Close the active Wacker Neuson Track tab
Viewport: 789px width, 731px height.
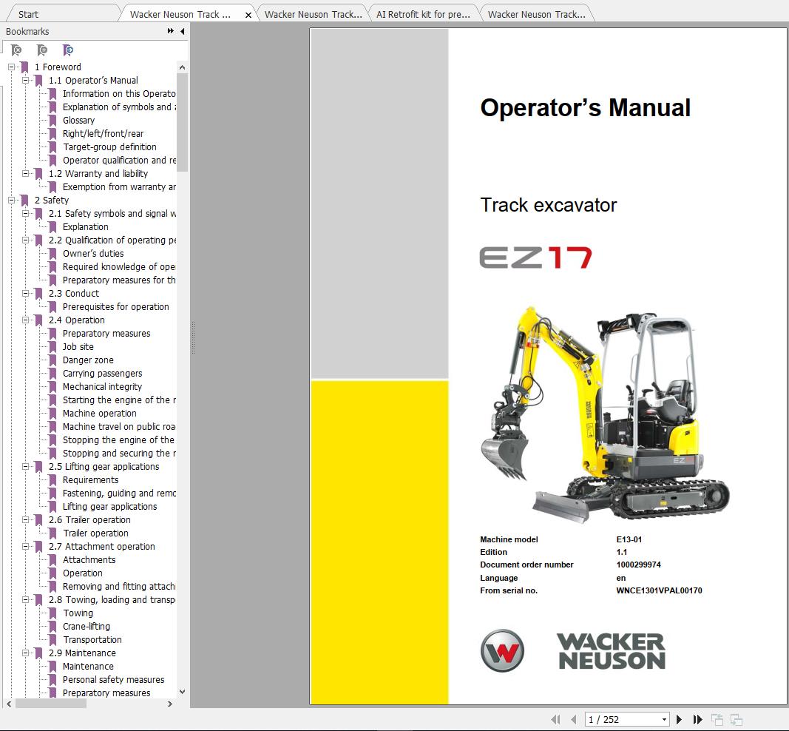pyautogui.click(x=248, y=15)
